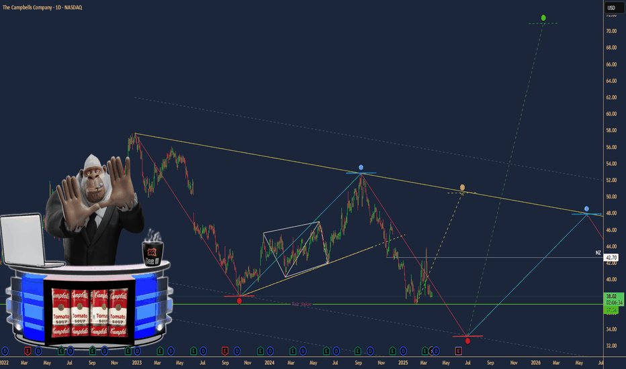Click the 2023 label on time axis
Screen dimensions: 626x369
coord(136,362)
